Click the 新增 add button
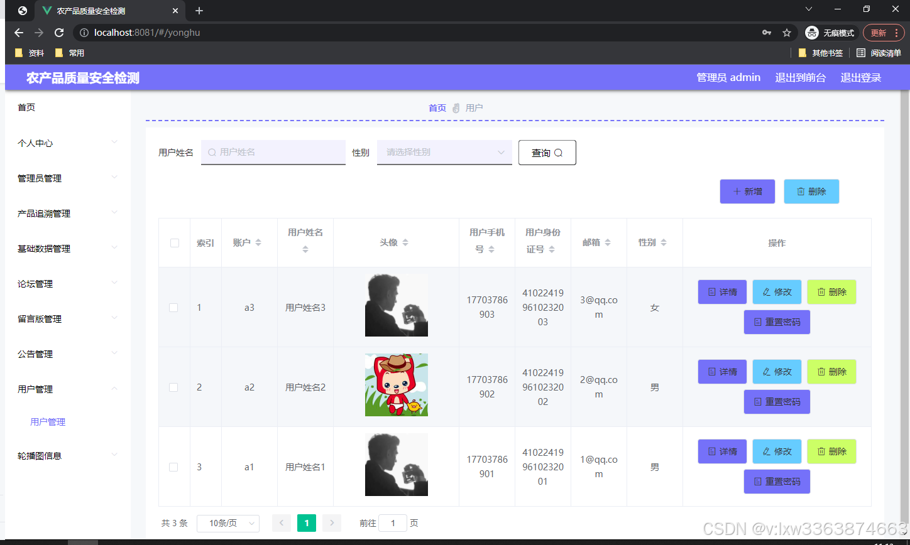 click(747, 192)
